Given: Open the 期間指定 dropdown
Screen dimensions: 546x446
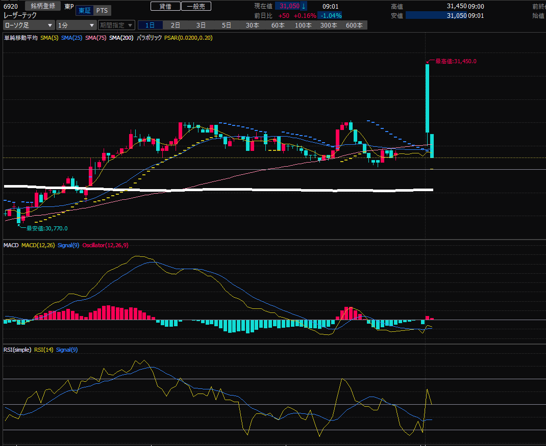Looking at the screenshot, I should click(116, 25).
